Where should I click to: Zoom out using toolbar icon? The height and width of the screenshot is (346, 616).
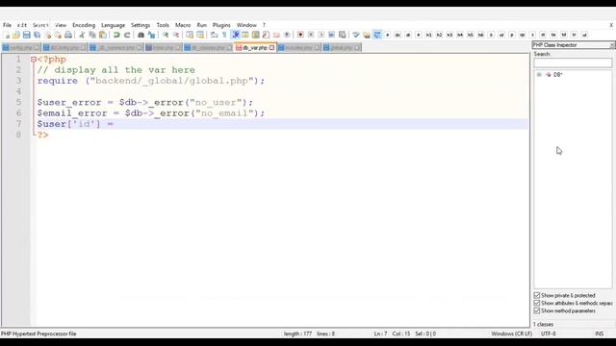pos(176,35)
